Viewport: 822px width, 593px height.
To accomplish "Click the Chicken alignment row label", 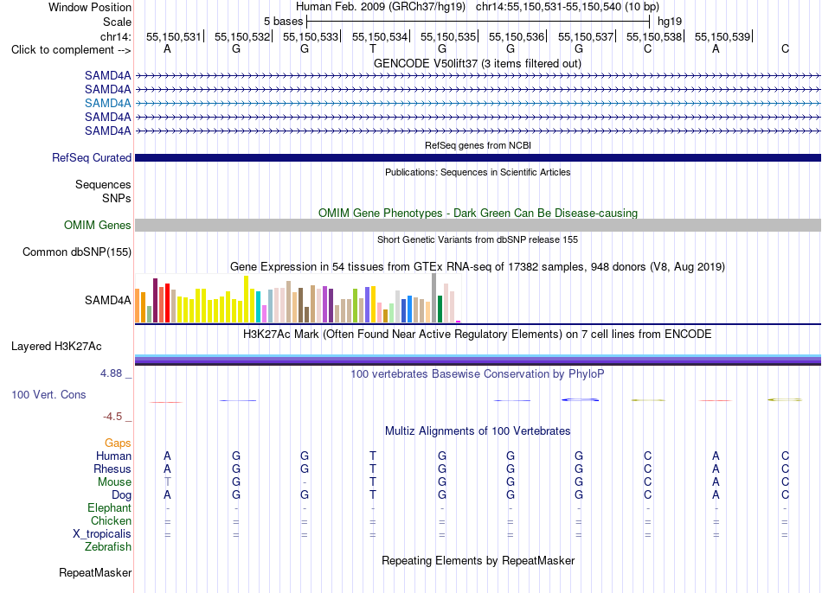I will pos(111,520).
